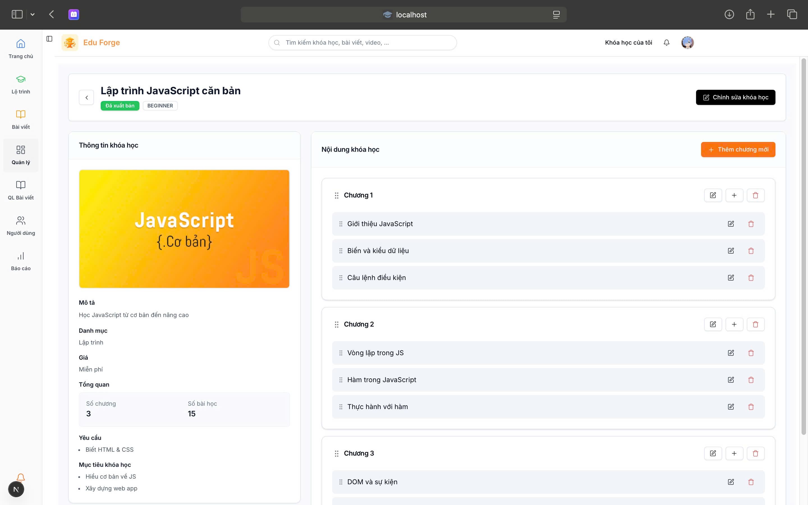Go back using the course back chevron
Screen dimensions: 808x505
click(x=86, y=98)
